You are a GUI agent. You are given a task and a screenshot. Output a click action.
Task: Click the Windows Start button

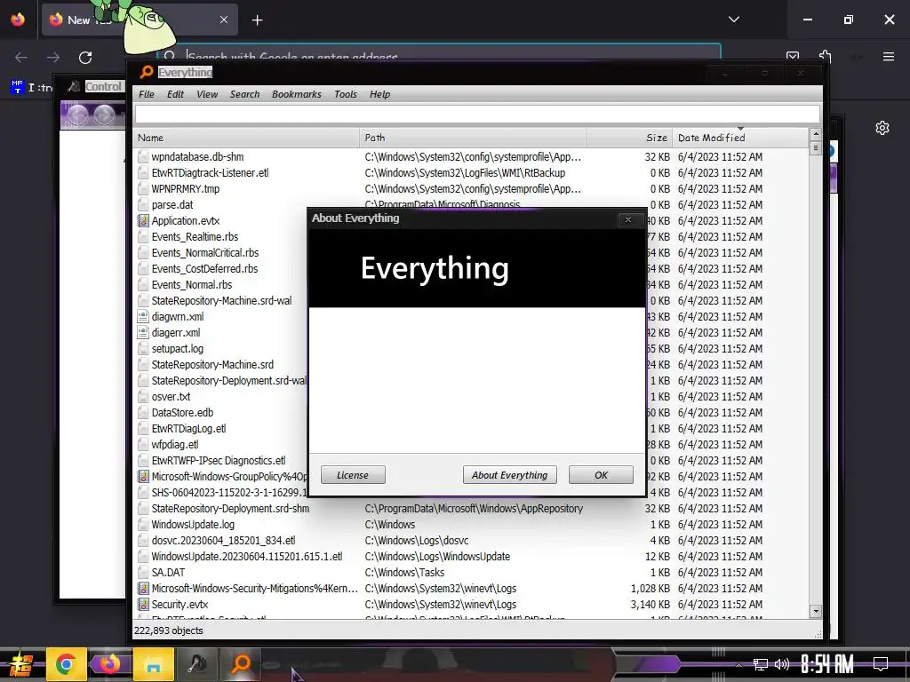tap(20, 665)
